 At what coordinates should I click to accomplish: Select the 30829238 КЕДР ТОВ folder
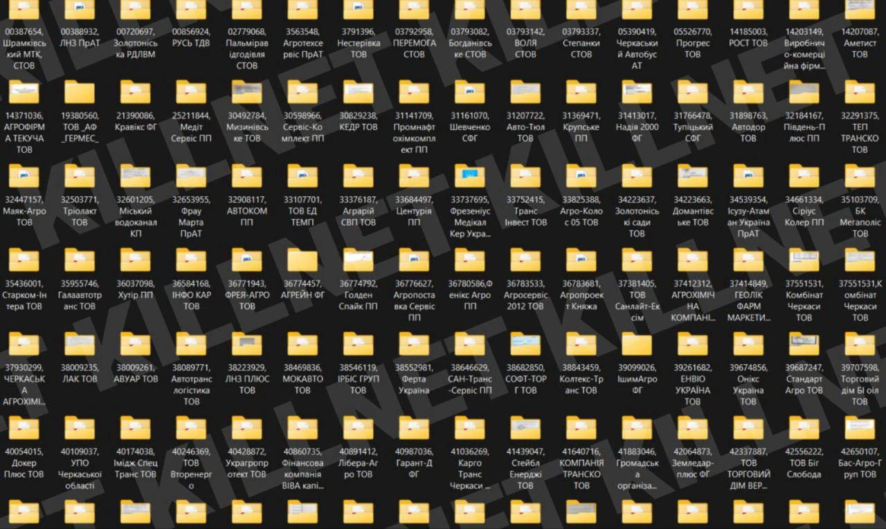[x=359, y=92]
